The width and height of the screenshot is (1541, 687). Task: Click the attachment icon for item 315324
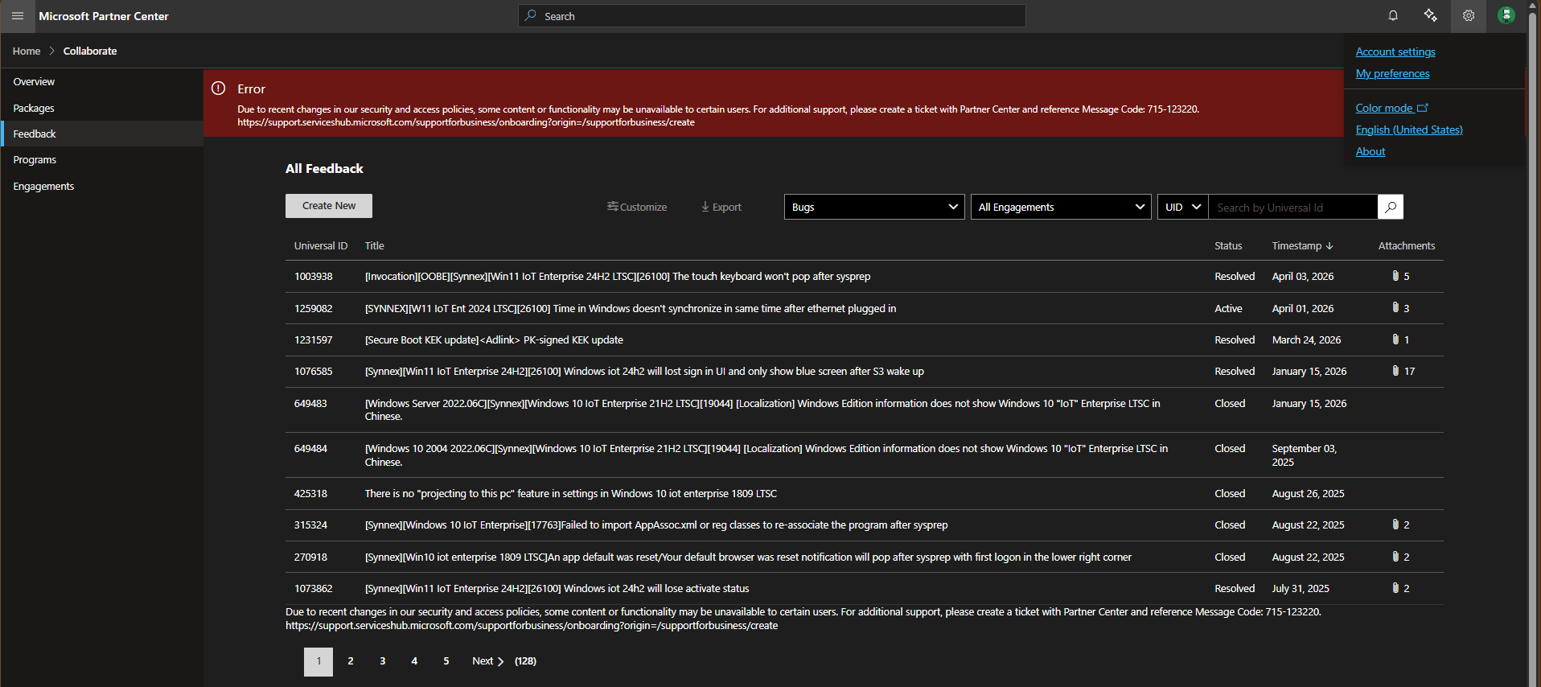(x=1395, y=525)
